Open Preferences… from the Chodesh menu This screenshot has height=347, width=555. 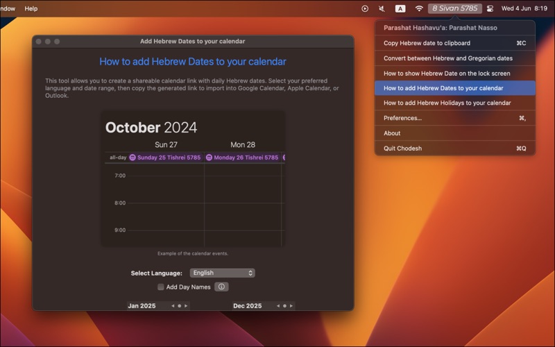pos(455,118)
